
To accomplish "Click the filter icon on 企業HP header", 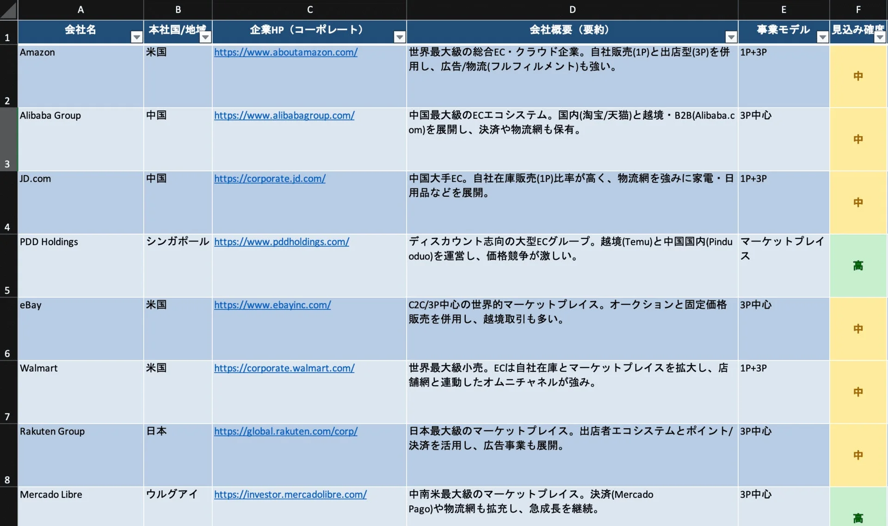I will (x=399, y=36).
